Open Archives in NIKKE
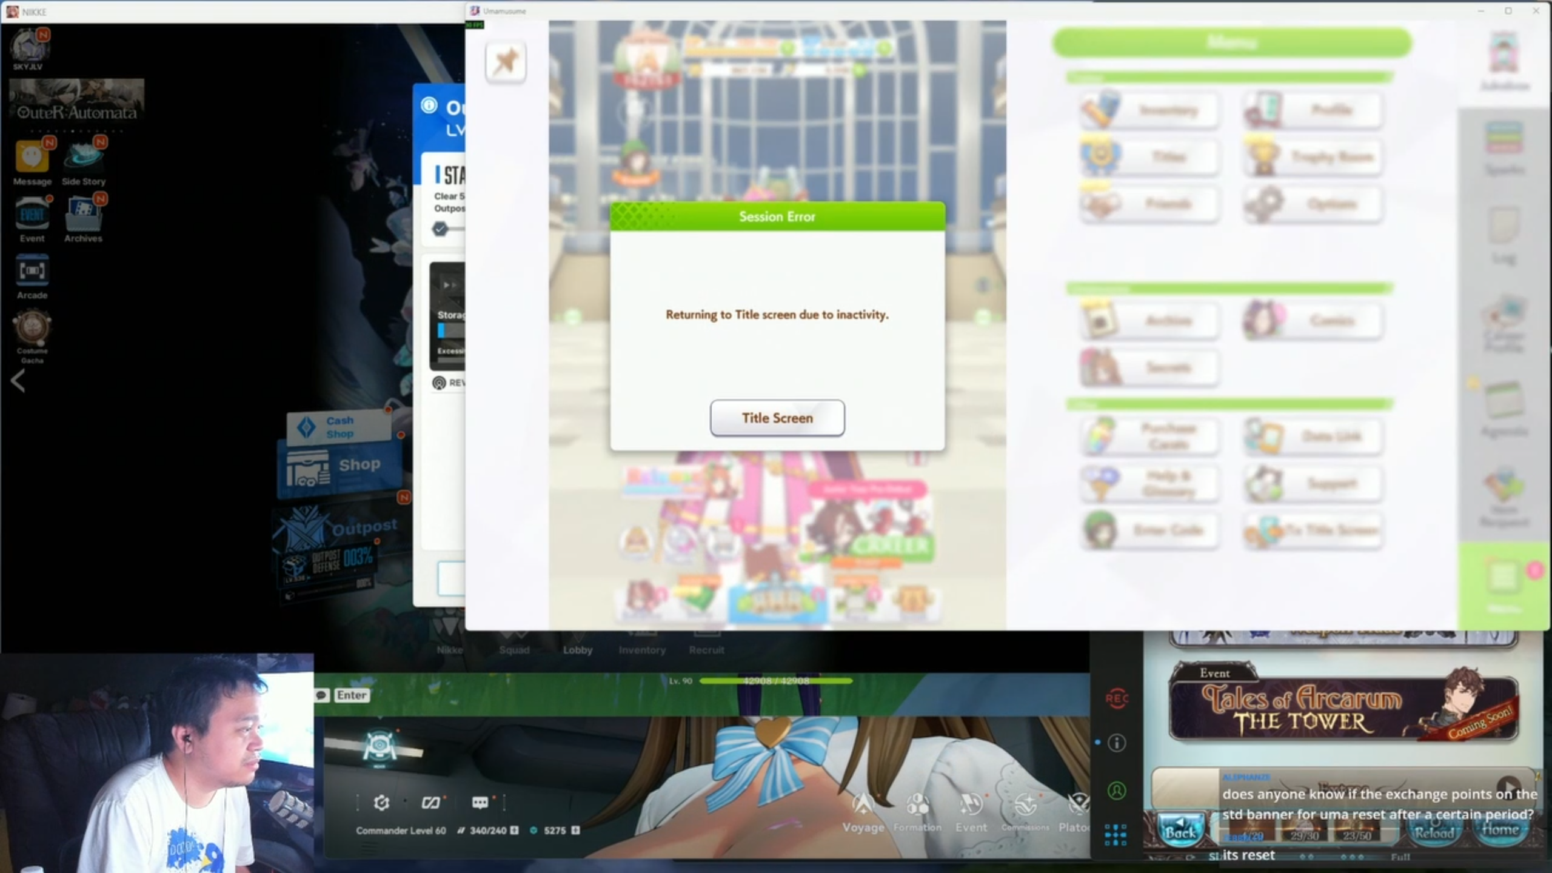This screenshot has width=1552, height=873. click(84, 219)
